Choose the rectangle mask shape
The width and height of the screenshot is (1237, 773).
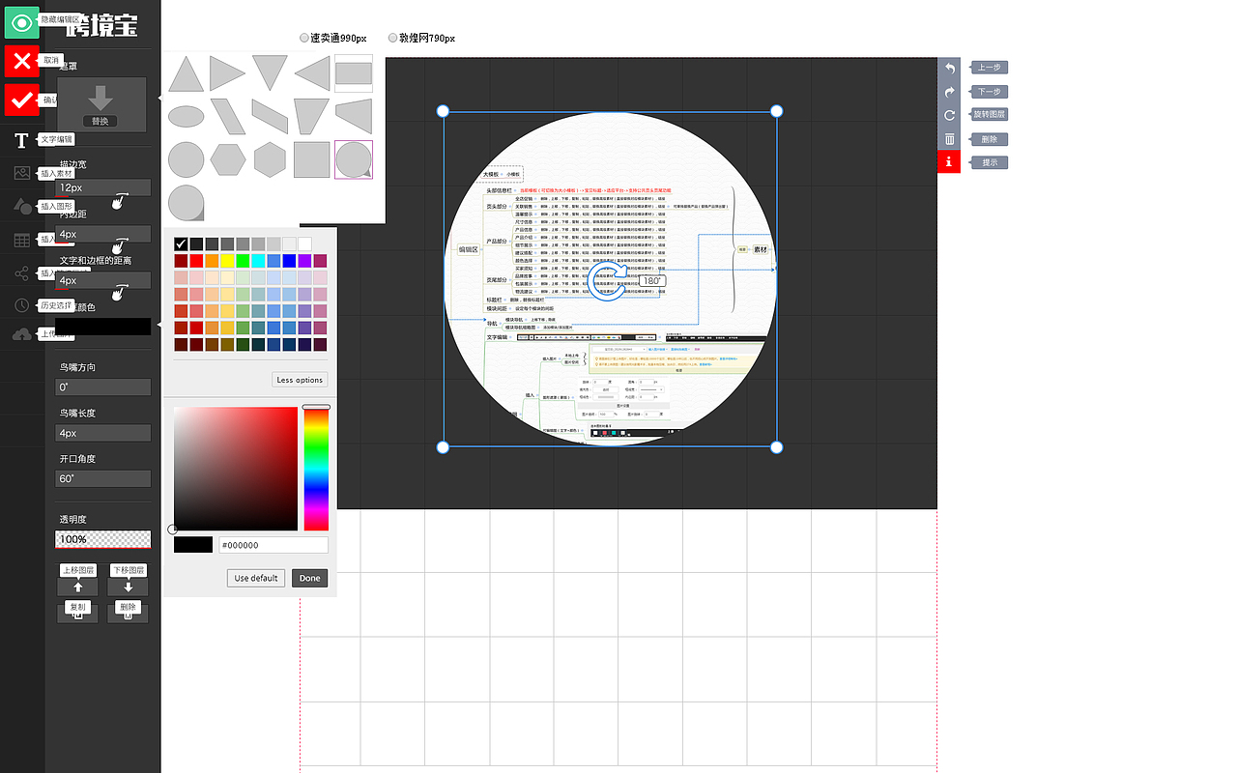pyautogui.click(x=354, y=73)
